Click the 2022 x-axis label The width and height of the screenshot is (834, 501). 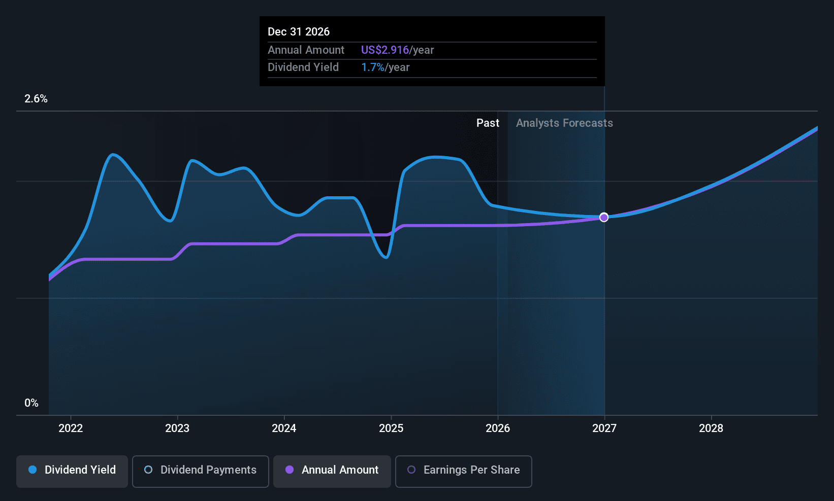tap(71, 428)
